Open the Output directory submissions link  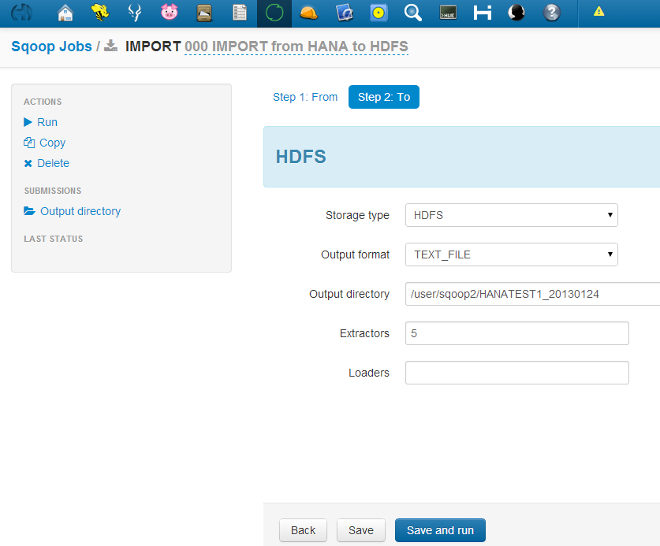pyautogui.click(x=80, y=211)
